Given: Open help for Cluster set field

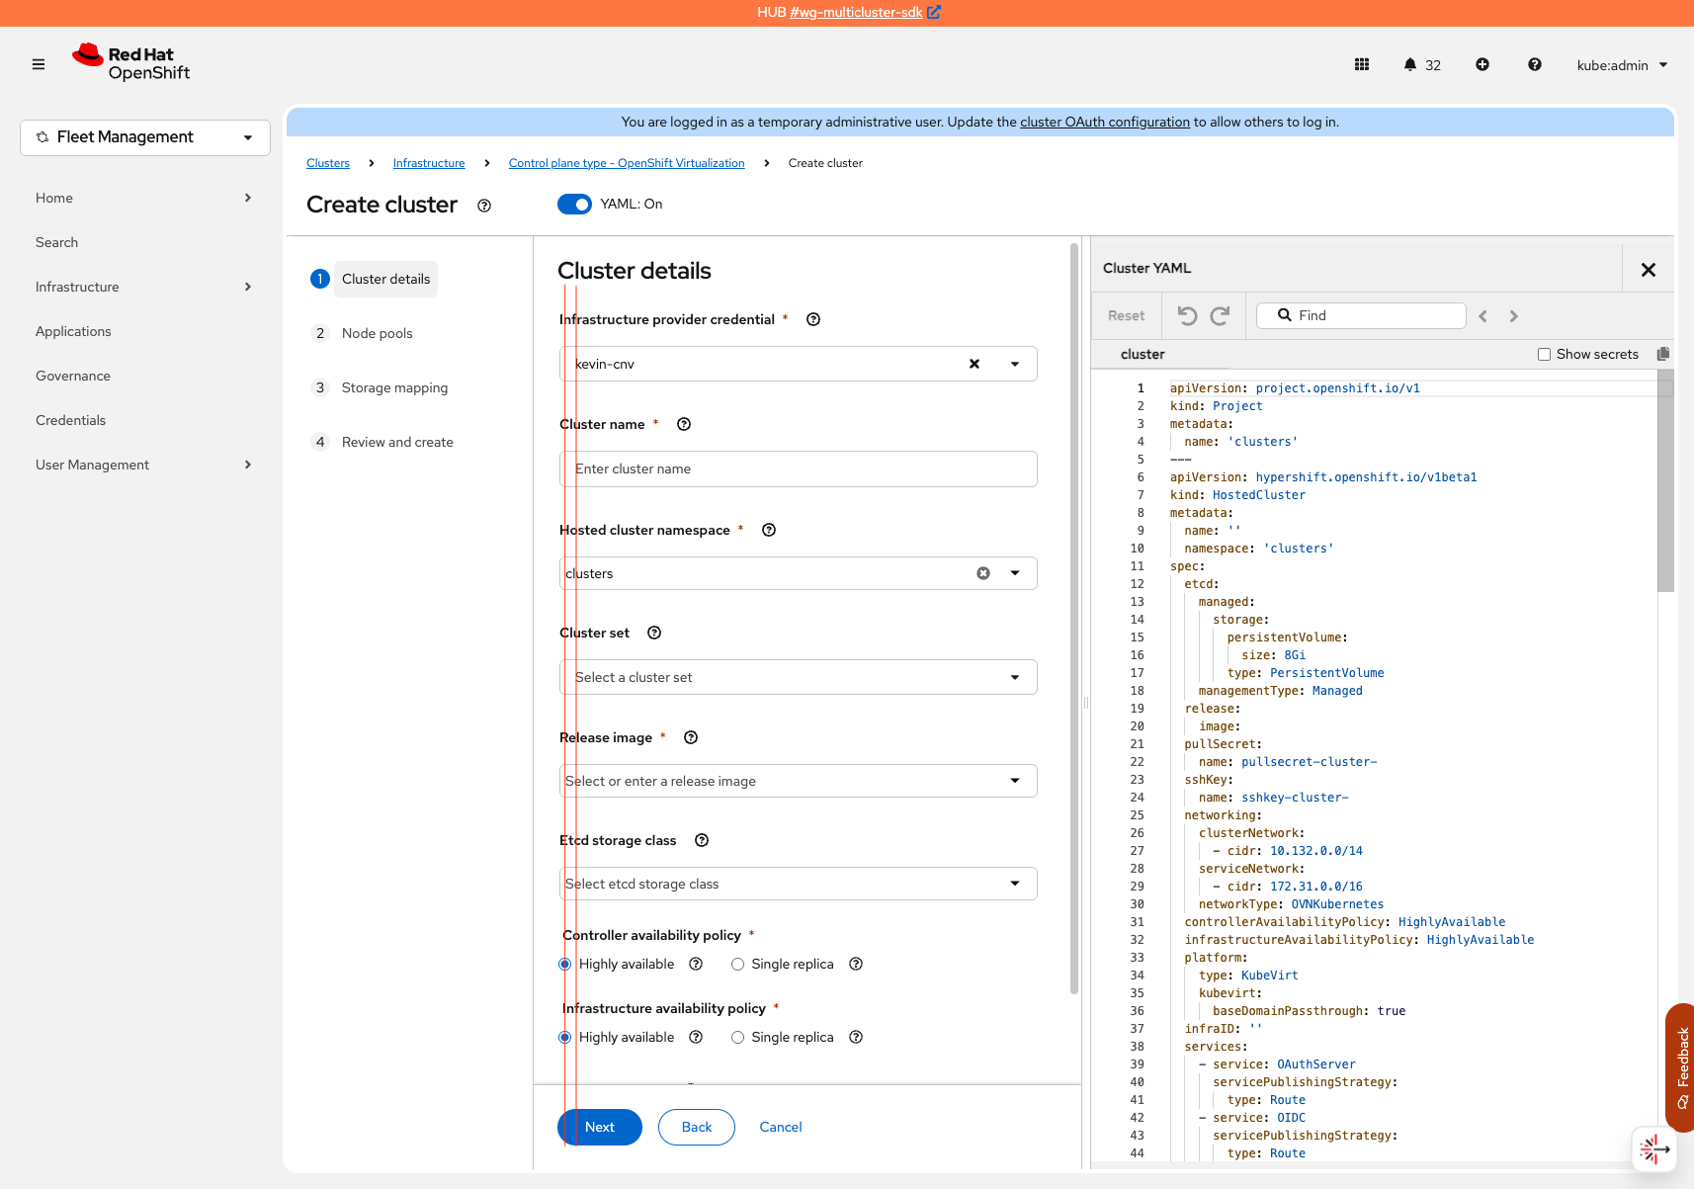Looking at the screenshot, I should tap(654, 633).
